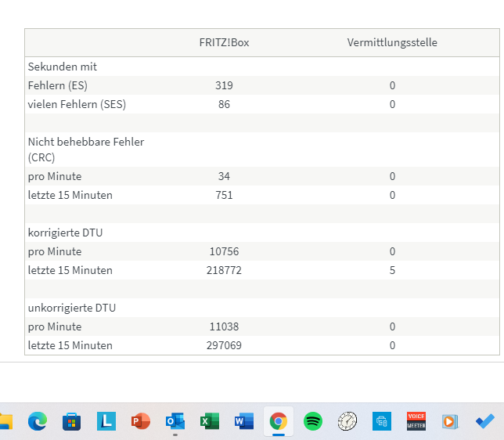The image size is (504, 440).
Task: Open File Explorer folder icon
Action: click(5, 421)
